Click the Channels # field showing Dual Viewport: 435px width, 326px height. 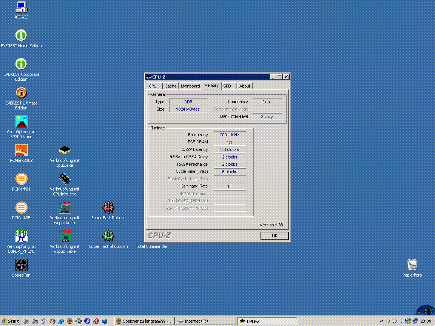click(267, 102)
